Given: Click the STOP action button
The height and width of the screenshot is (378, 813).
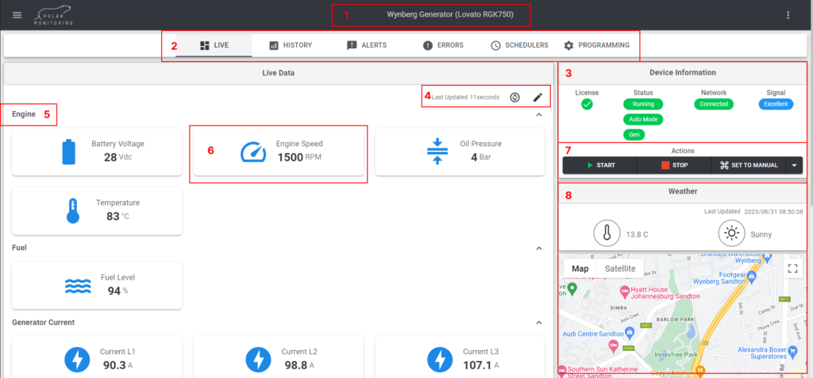Looking at the screenshot, I should (x=674, y=165).
